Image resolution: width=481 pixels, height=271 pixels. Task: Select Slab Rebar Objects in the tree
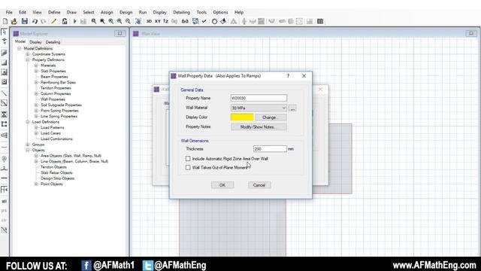pos(56,172)
